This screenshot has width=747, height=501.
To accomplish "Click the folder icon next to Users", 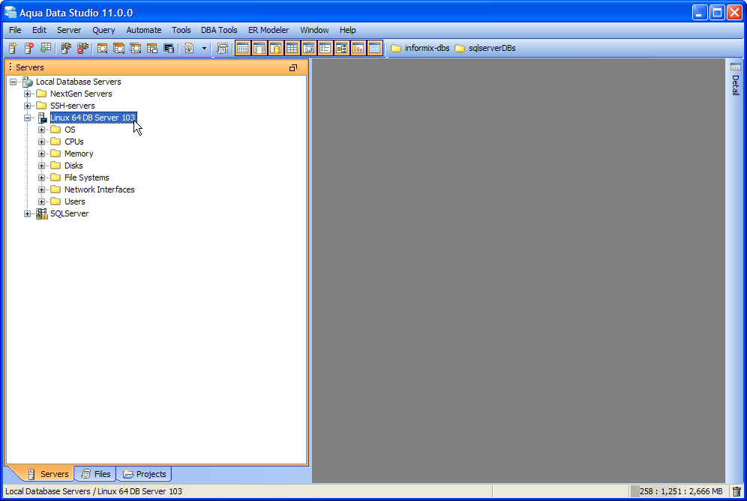I will pos(55,201).
